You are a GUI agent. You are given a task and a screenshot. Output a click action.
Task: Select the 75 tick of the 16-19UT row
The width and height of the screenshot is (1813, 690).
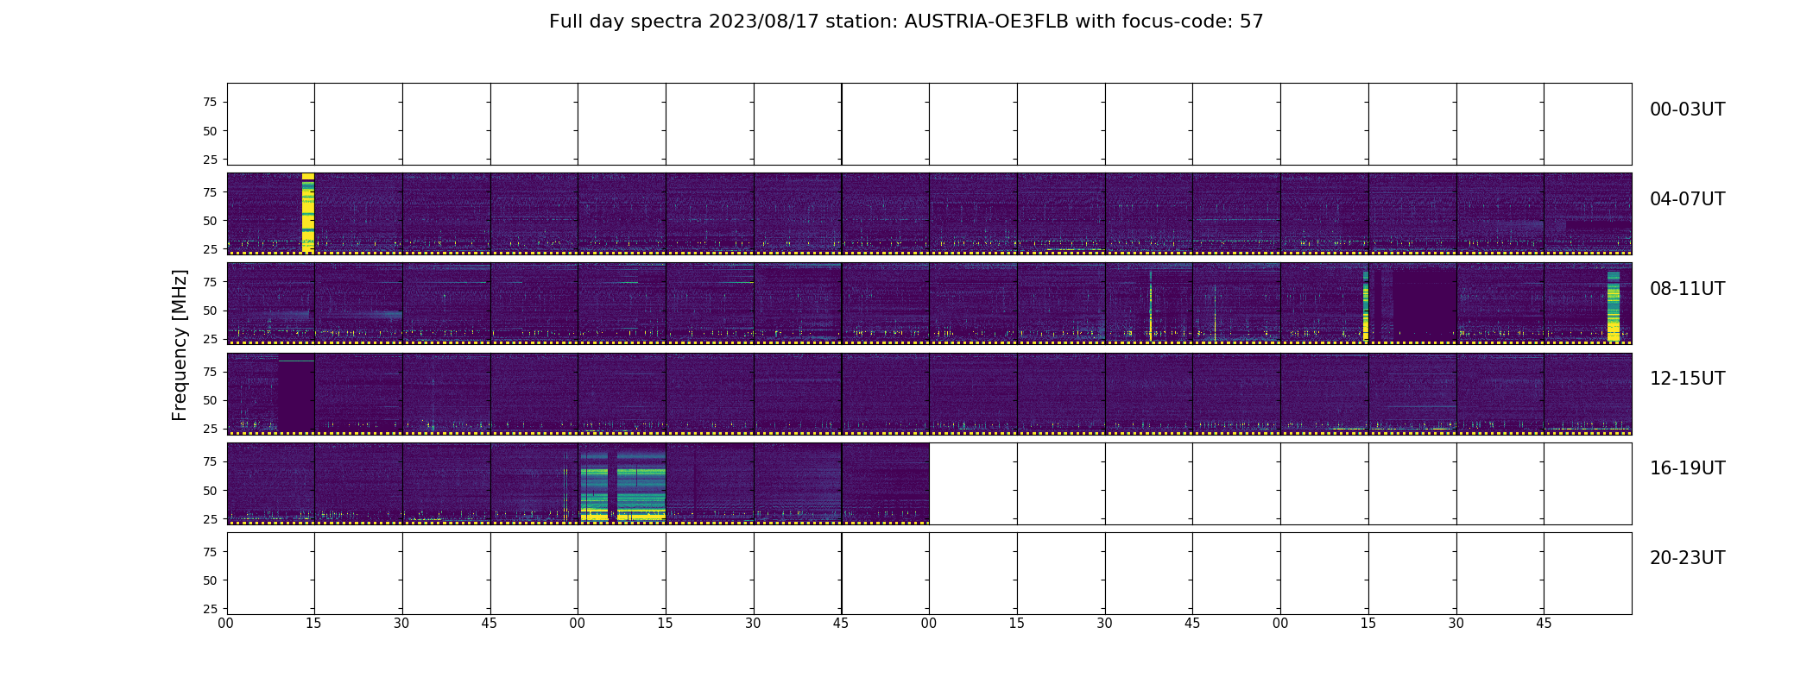pyautogui.click(x=210, y=462)
